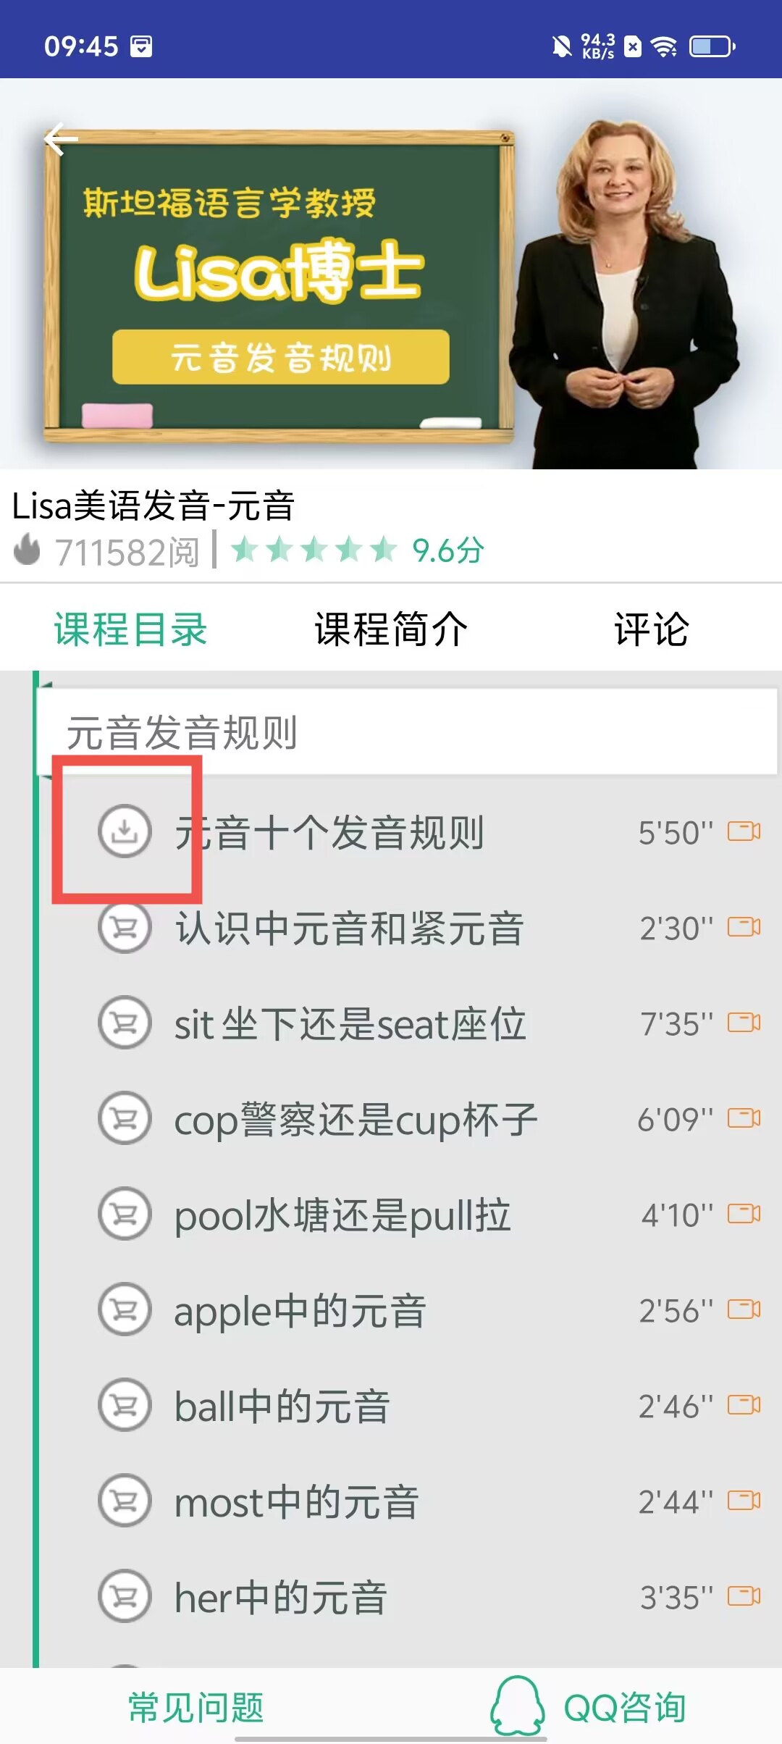Switch to the 课程简介 tab

[x=391, y=629]
